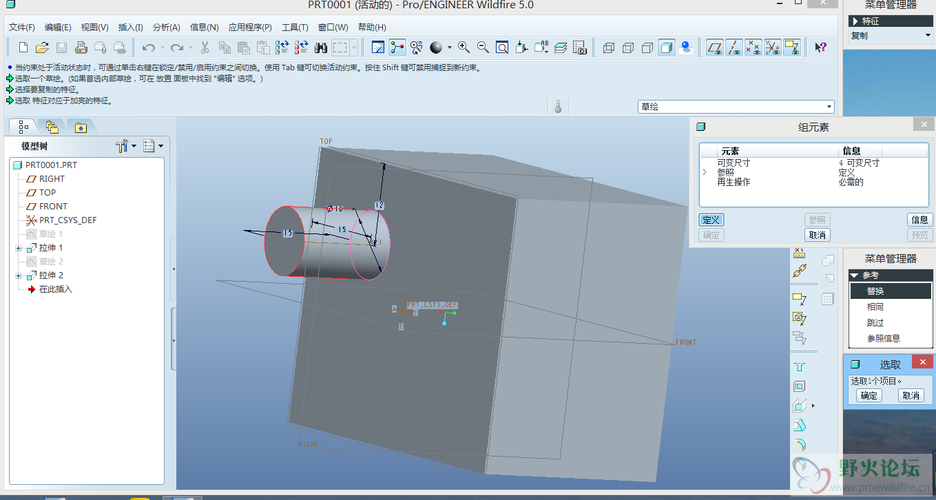Select the Draft tool icon
This screenshot has height=500, width=936.
[x=799, y=425]
